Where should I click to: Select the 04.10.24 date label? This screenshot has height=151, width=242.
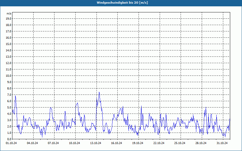pos(32,143)
